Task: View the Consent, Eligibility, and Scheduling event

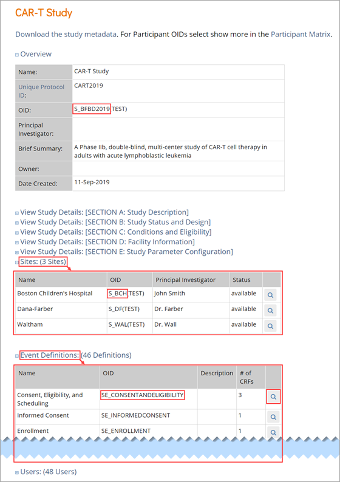Action: [x=273, y=397]
